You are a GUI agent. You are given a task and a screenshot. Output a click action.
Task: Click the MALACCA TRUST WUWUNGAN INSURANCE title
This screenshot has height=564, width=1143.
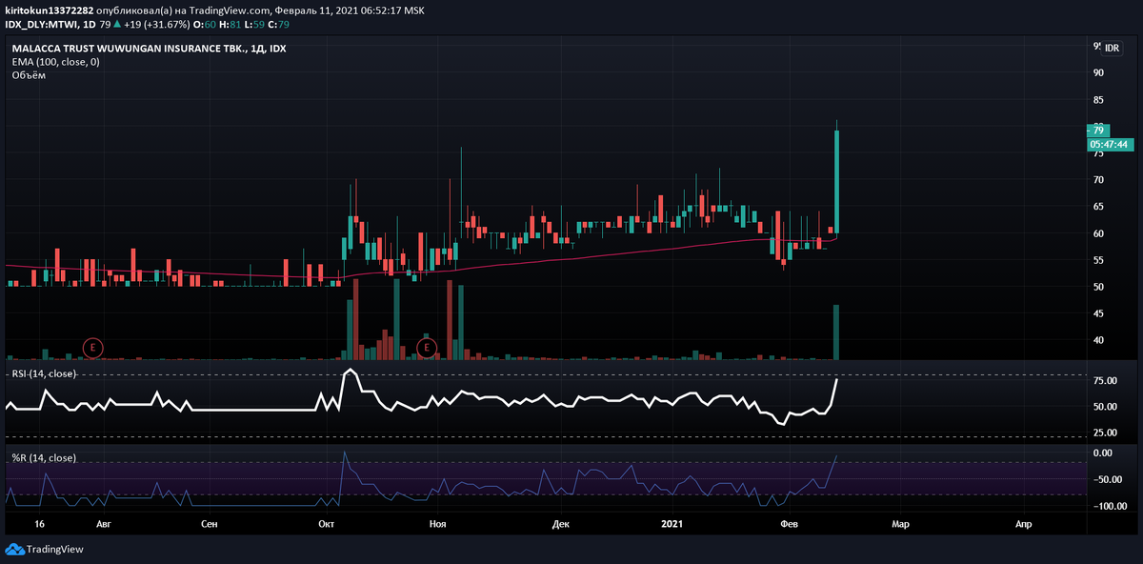pyautogui.click(x=150, y=49)
